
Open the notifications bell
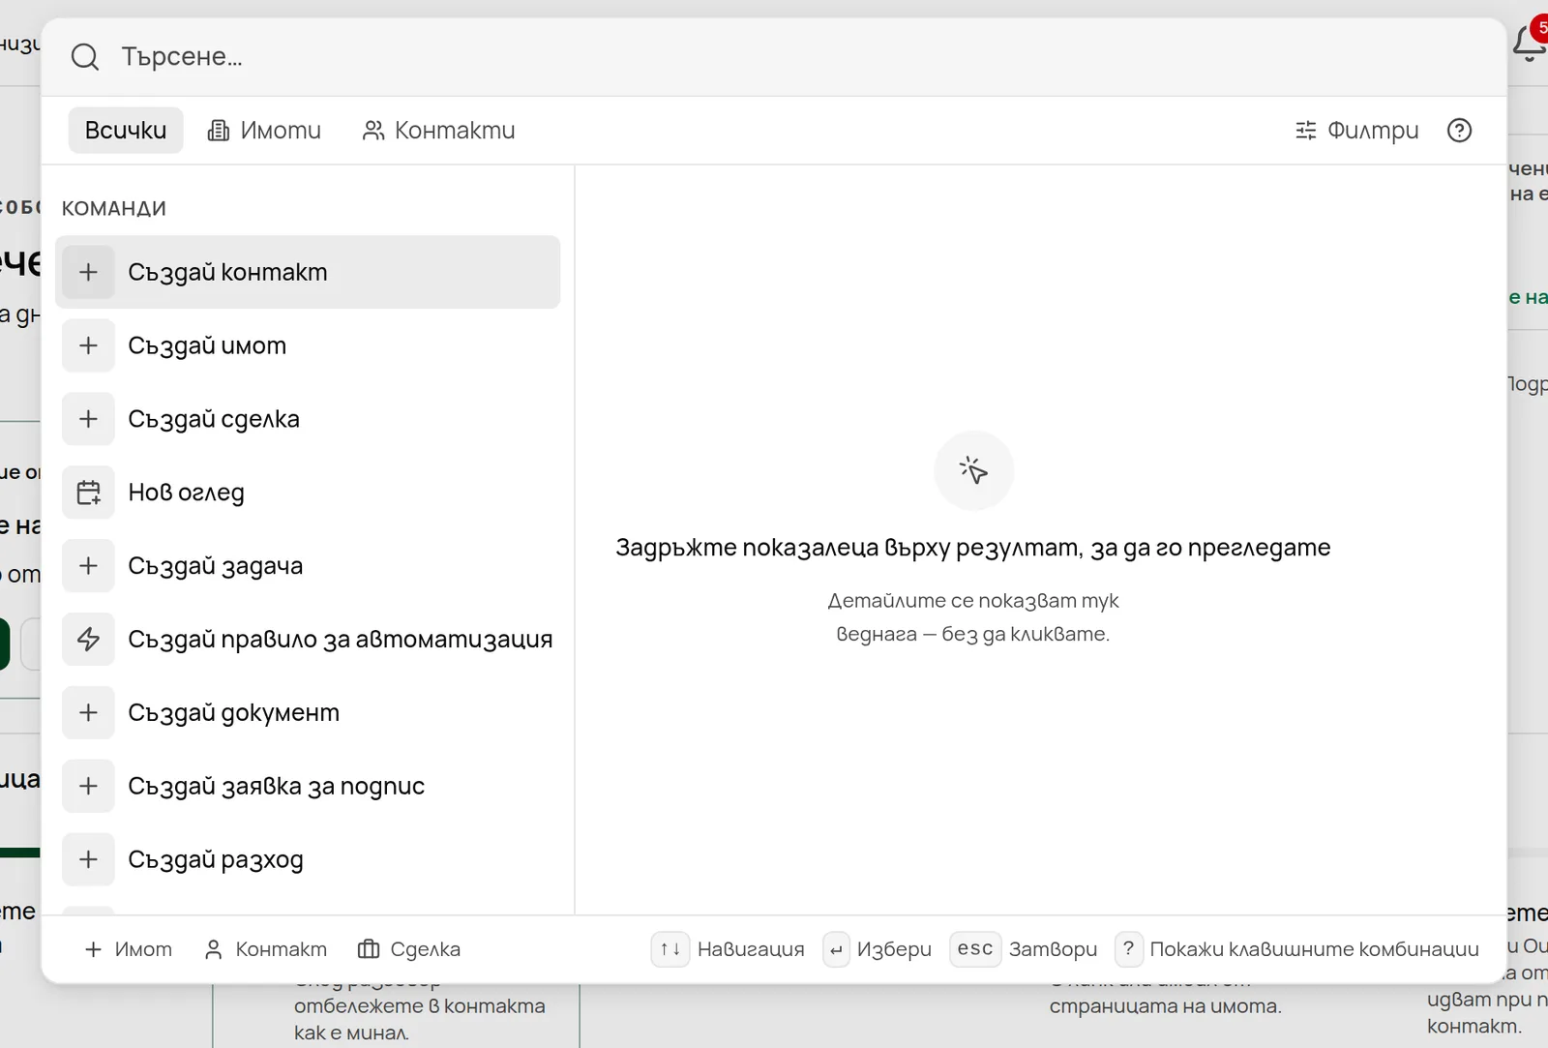tap(1530, 44)
